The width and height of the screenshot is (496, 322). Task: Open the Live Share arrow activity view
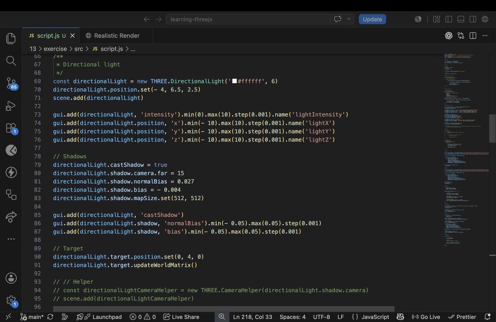tap(11, 217)
